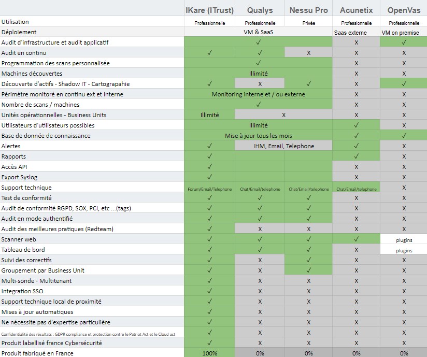Click the 'Tableau de bord' row label

tap(23, 250)
